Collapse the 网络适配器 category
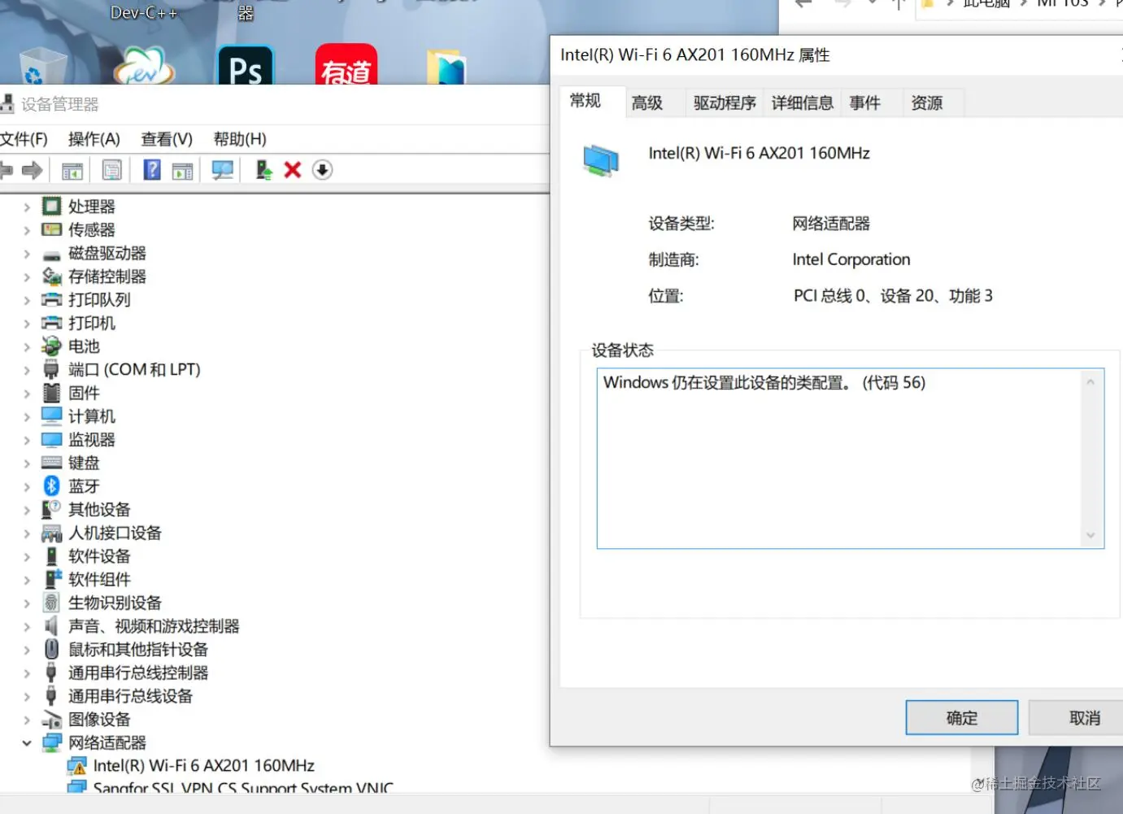The height and width of the screenshot is (814, 1123). click(x=27, y=742)
